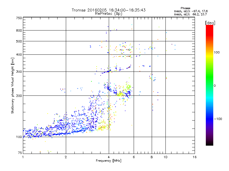Click the '2' frequency axis tick label

tap(66, 157)
